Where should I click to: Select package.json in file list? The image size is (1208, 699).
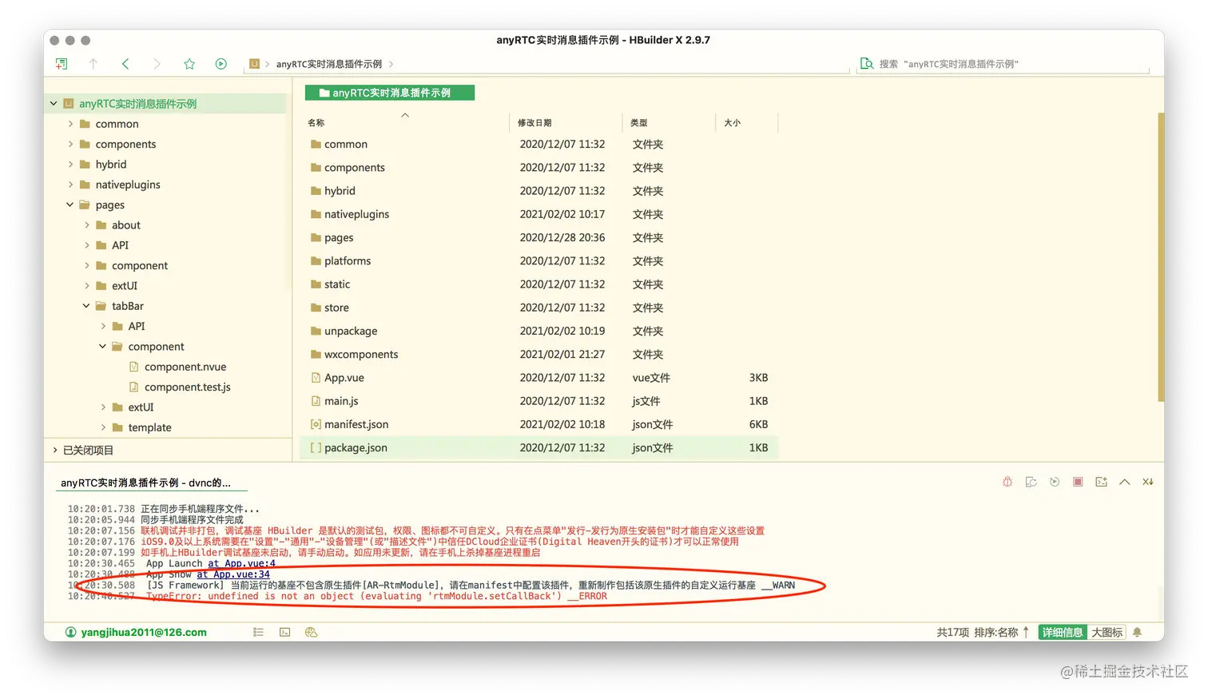point(539,447)
